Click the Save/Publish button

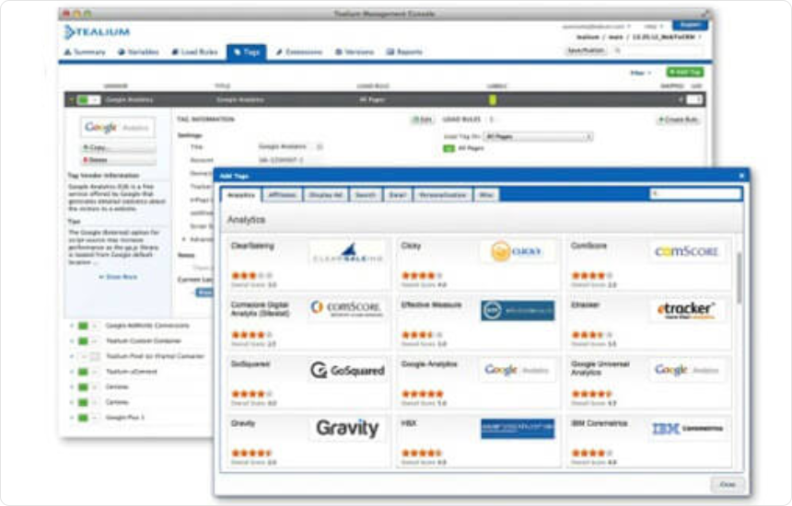click(585, 51)
